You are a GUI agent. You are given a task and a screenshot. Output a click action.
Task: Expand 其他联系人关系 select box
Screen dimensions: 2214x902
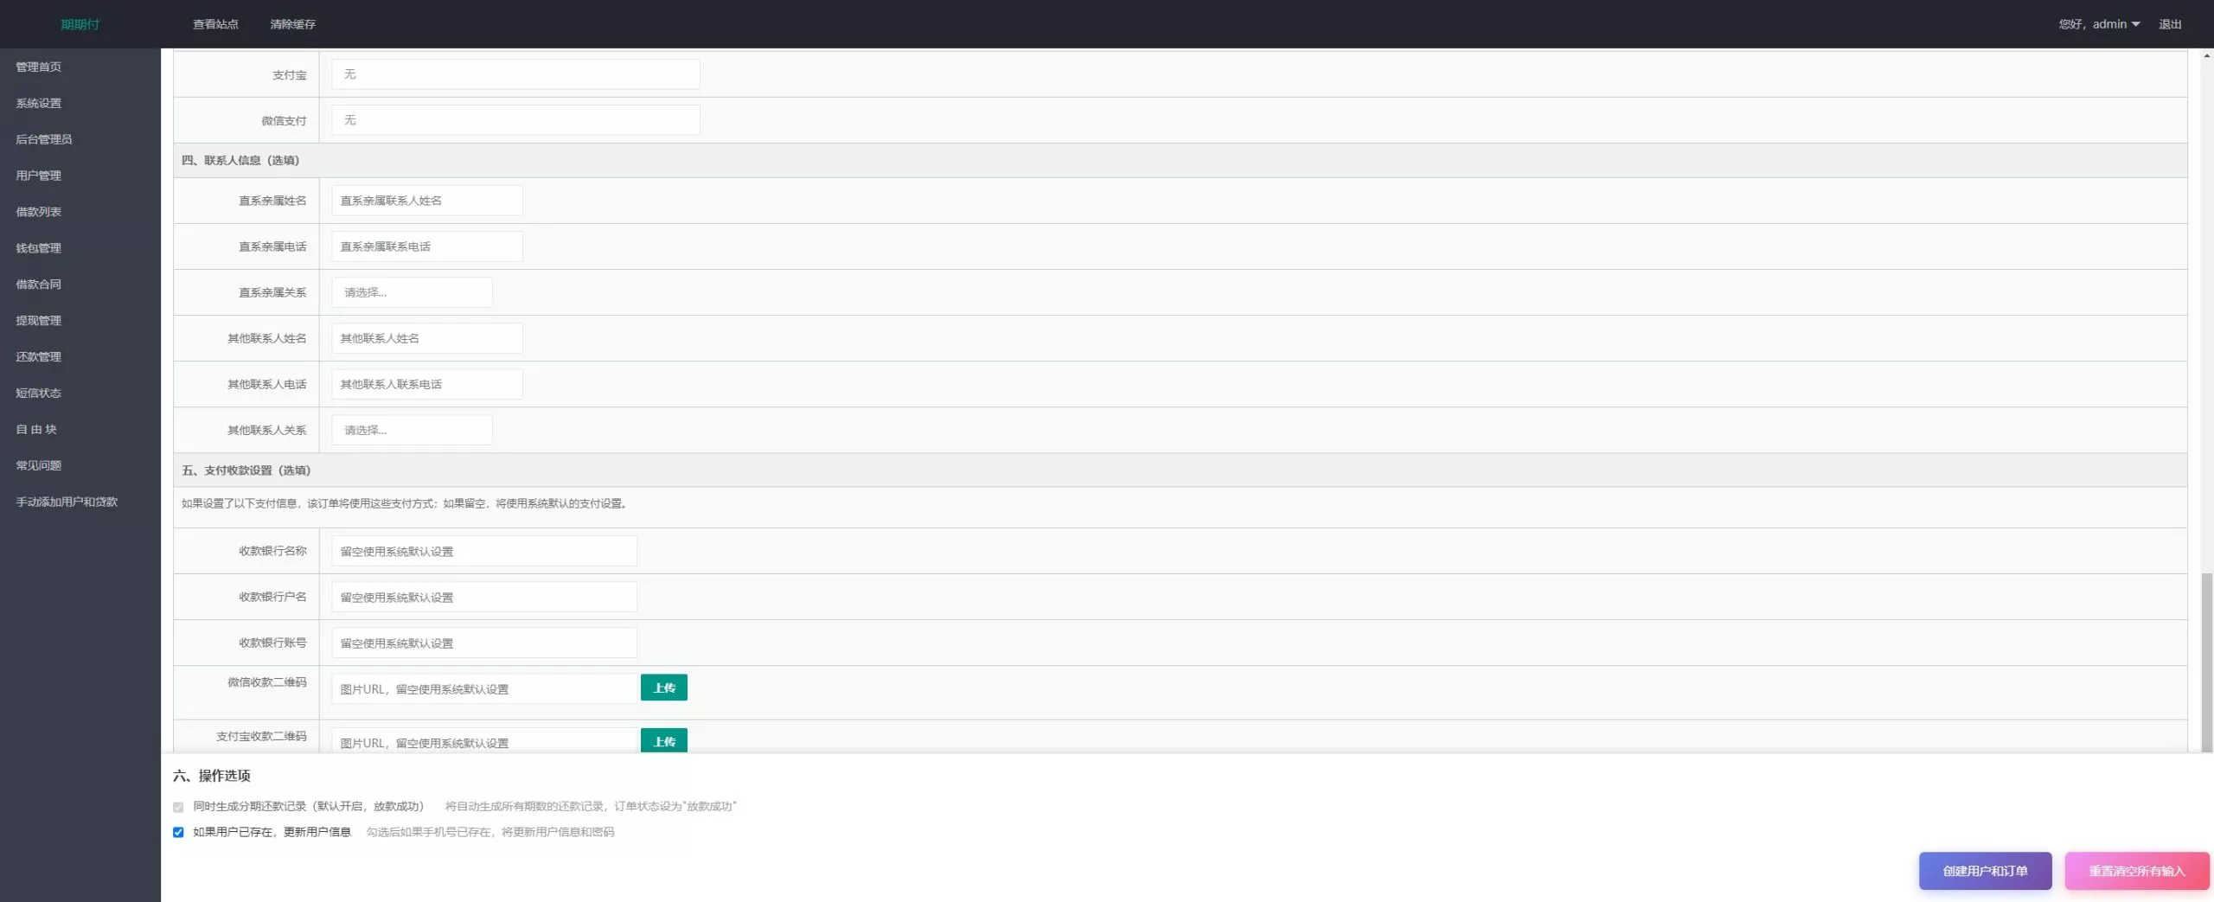point(412,430)
